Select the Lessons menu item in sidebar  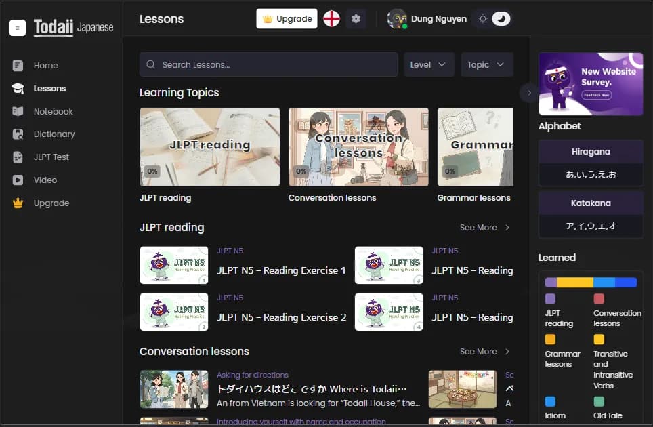tap(49, 89)
